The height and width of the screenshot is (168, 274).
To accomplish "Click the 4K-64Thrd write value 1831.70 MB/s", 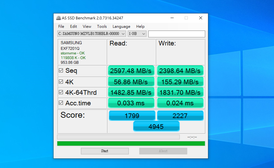I will point(180,92).
